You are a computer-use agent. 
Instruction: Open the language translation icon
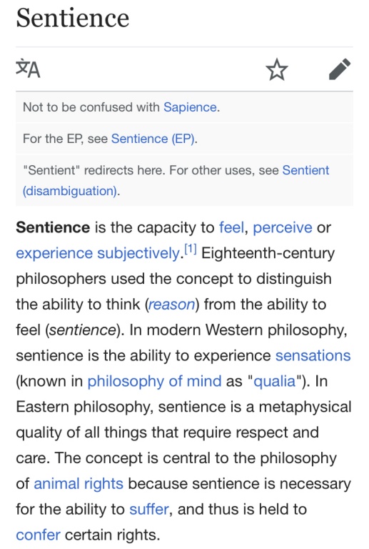click(x=28, y=69)
